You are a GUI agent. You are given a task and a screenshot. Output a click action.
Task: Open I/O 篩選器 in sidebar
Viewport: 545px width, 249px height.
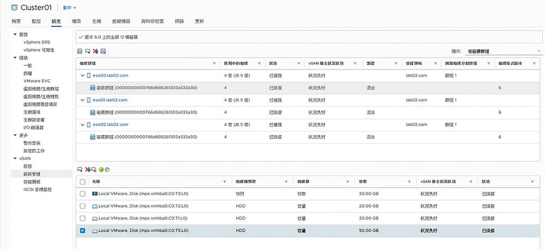(x=33, y=127)
